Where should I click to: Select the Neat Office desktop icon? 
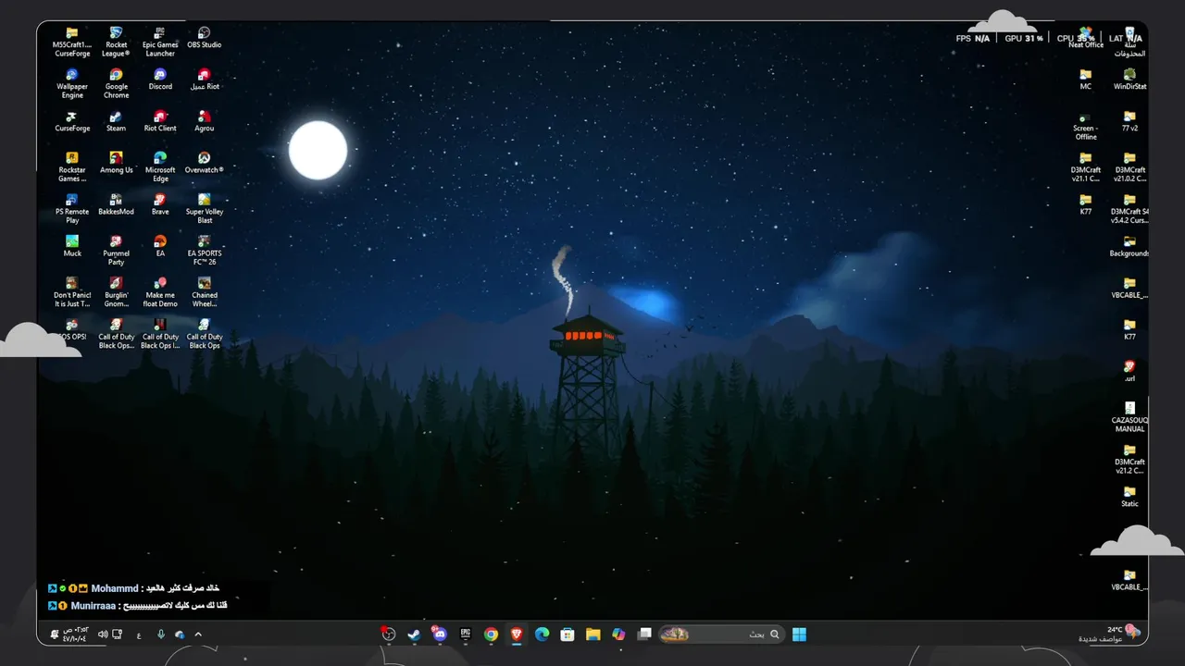1086,38
